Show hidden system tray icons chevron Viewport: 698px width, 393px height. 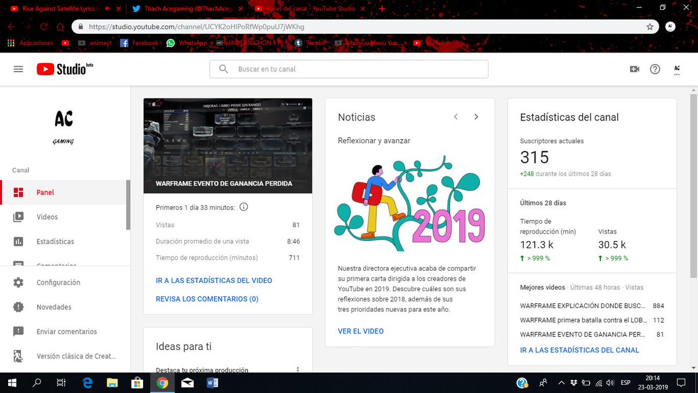coord(561,383)
